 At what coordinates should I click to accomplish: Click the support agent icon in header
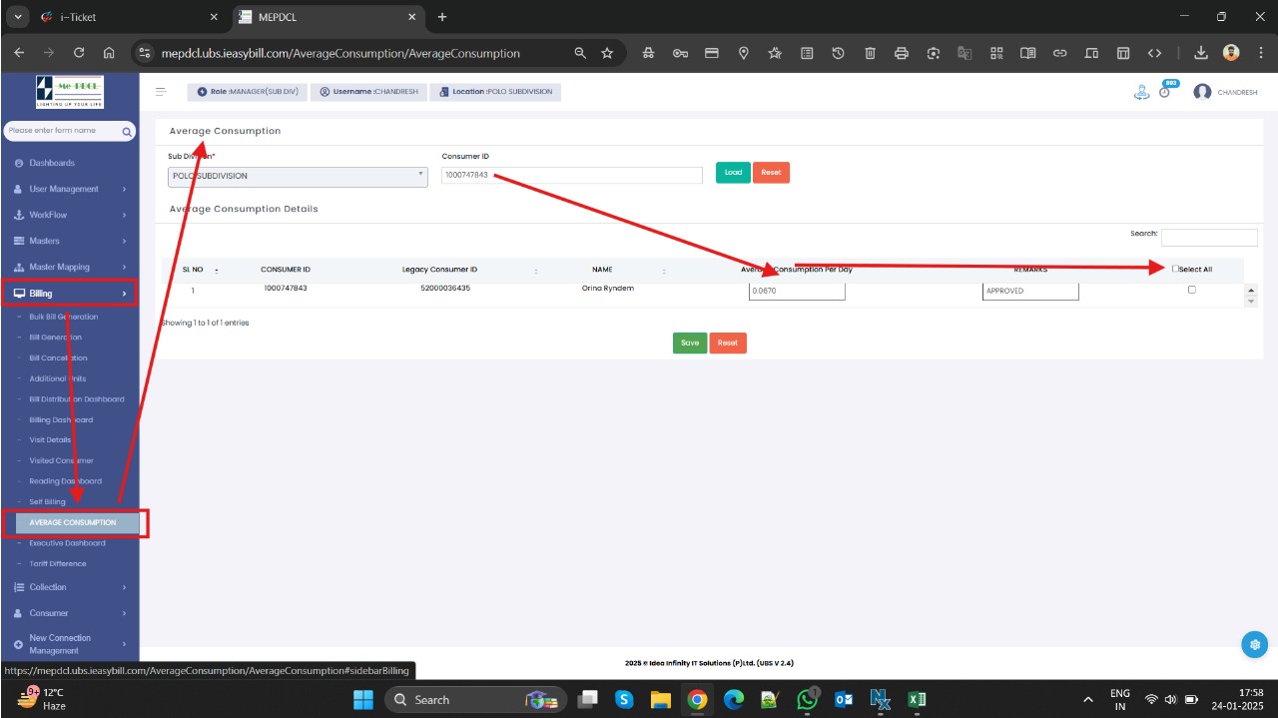click(1142, 92)
